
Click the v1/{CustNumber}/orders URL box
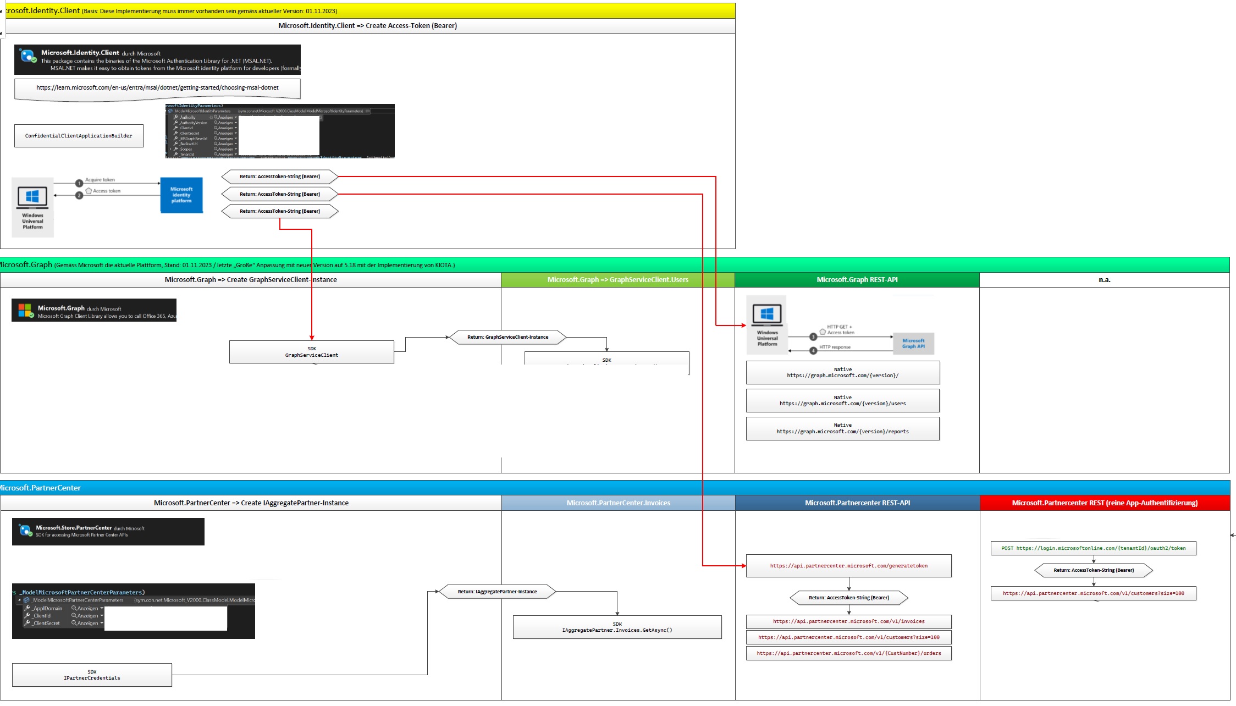[848, 654]
